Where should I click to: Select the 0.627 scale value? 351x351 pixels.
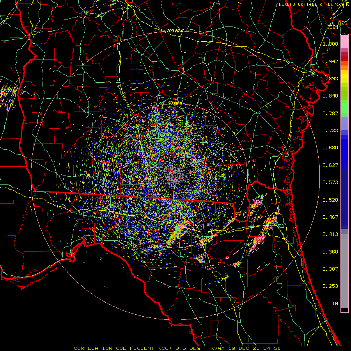tap(330, 165)
